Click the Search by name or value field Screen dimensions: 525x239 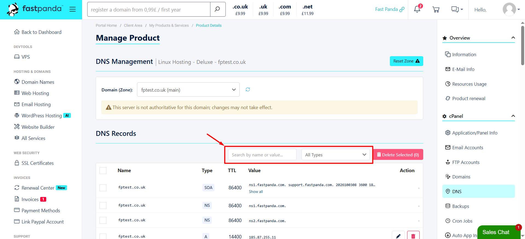pyautogui.click(x=262, y=155)
